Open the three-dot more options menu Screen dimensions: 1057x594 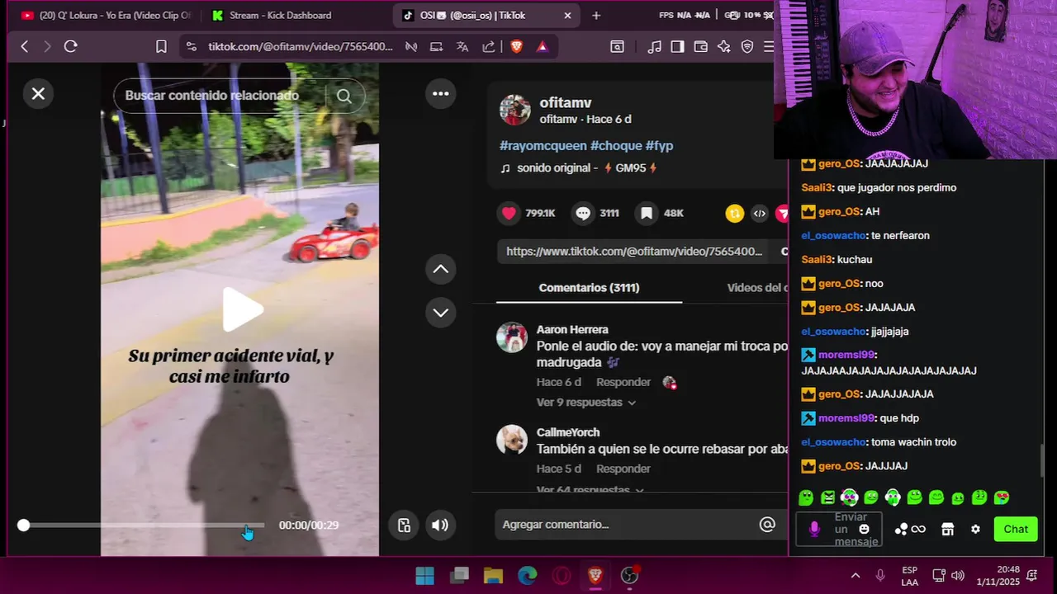[x=441, y=94]
